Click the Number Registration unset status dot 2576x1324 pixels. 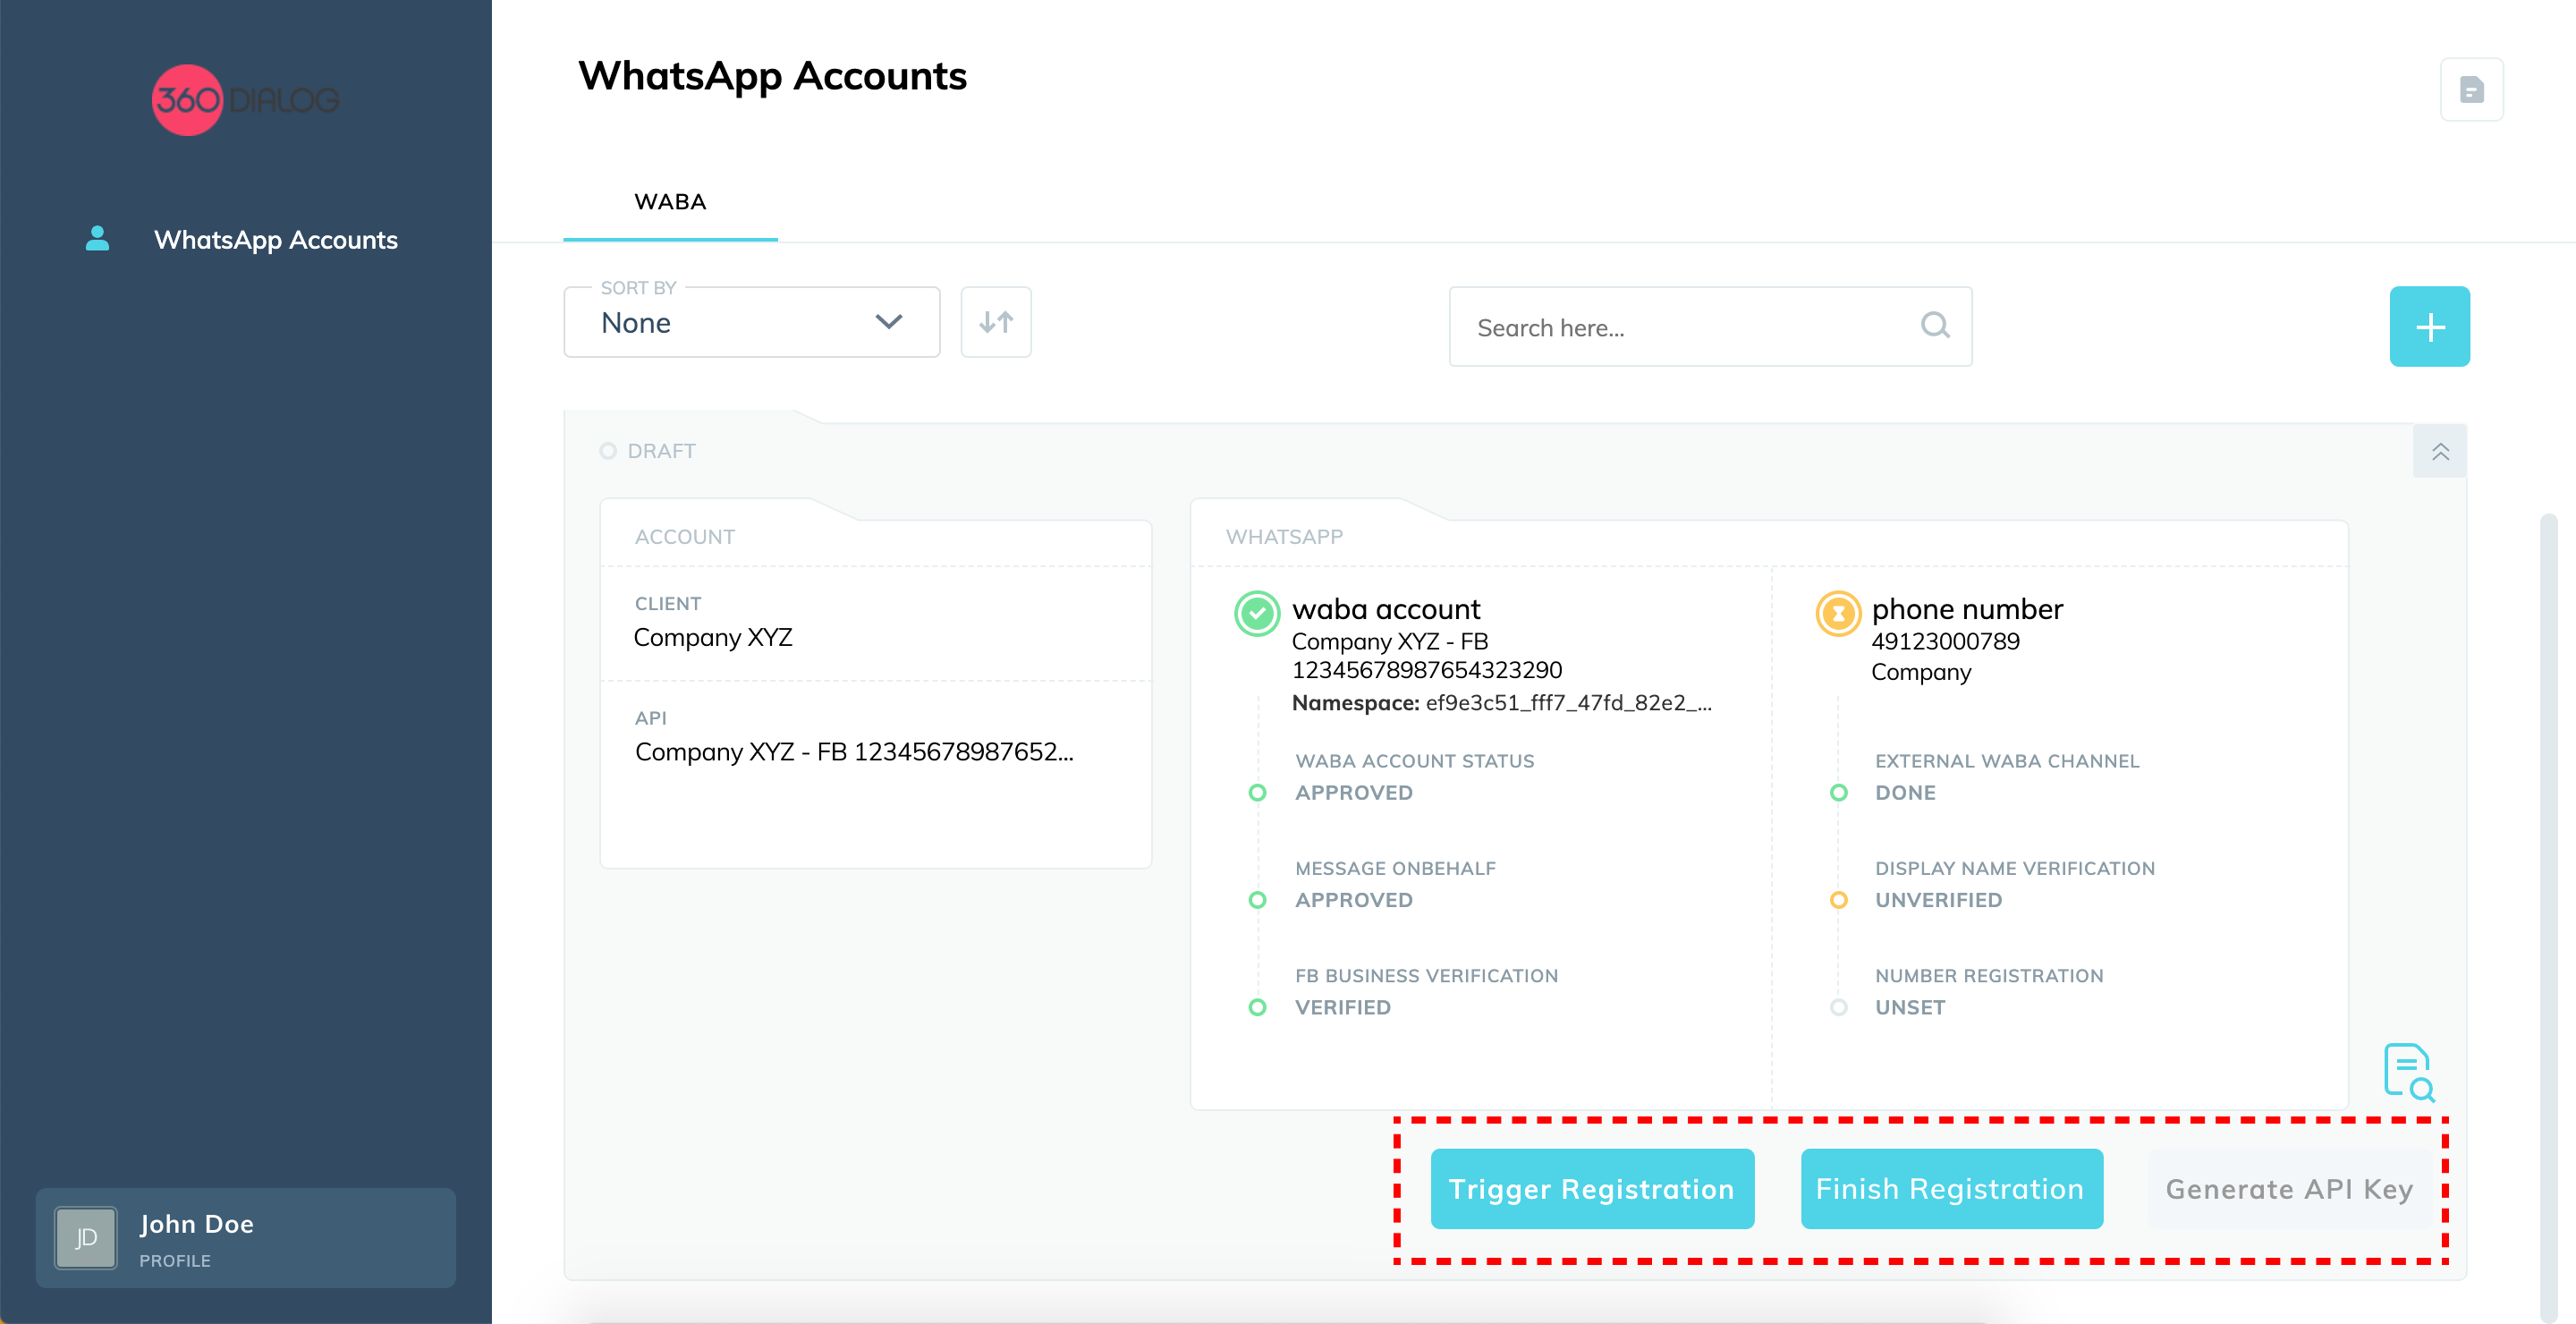click(x=1838, y=1007)
